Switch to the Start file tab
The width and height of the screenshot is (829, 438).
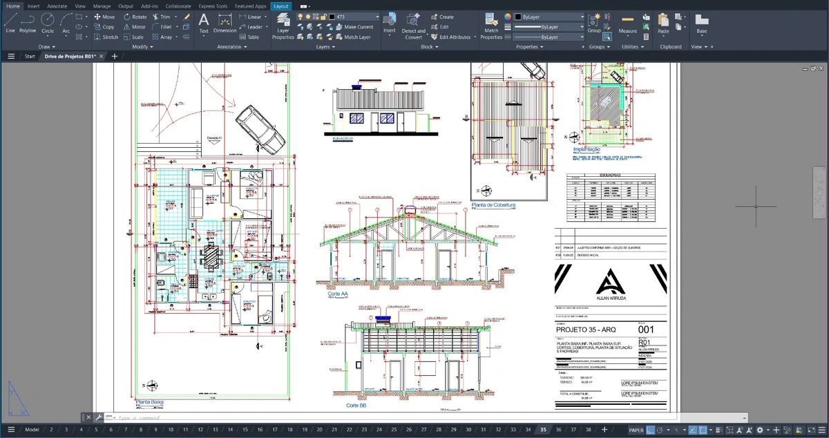click(x=30, y=57)
